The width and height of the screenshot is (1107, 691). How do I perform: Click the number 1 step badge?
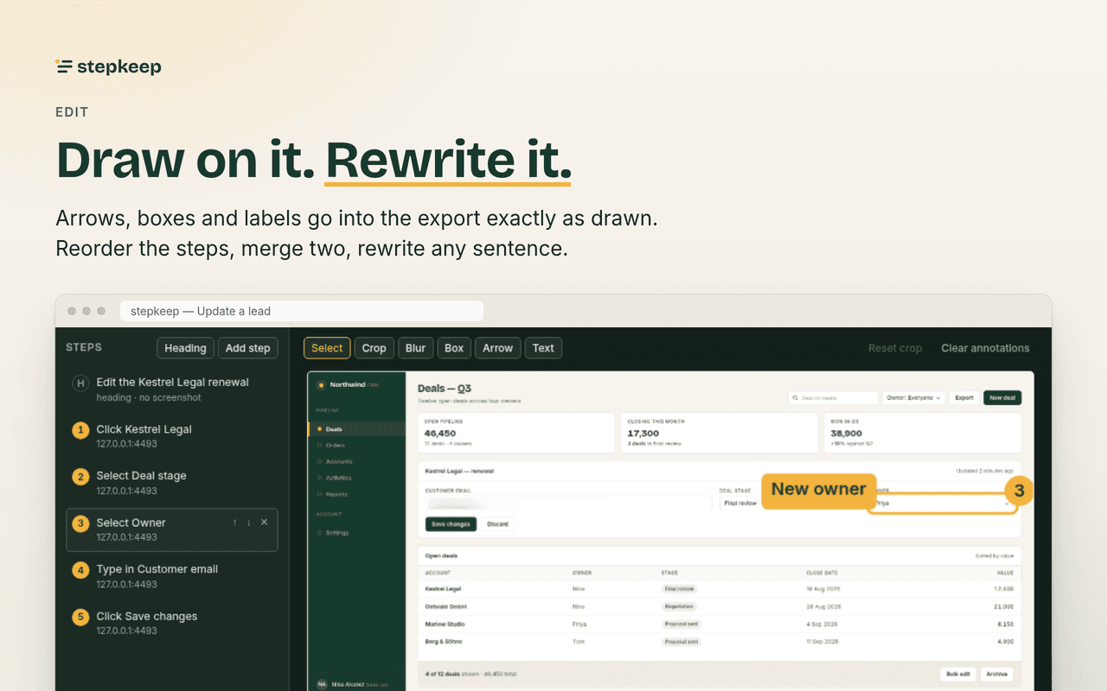coord(80,430)
